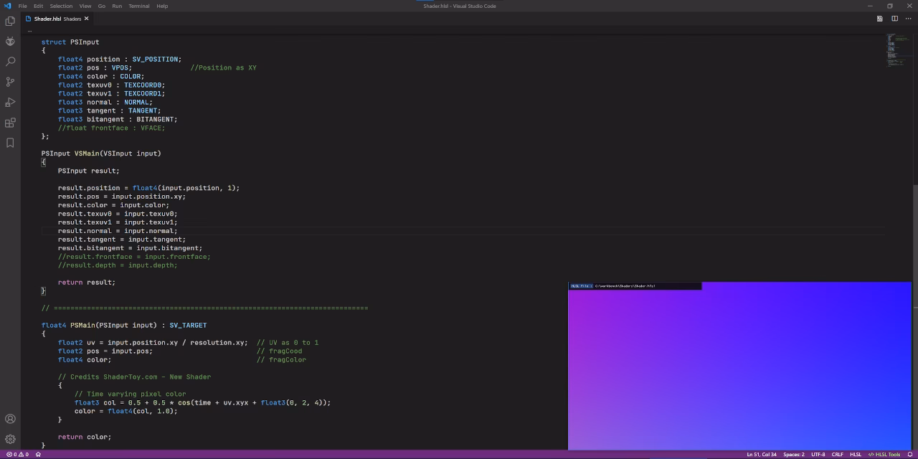Open the Source Control sidebar icon
Image resolution: width=918 pixels, height=459 pixels.
(10, 81)
